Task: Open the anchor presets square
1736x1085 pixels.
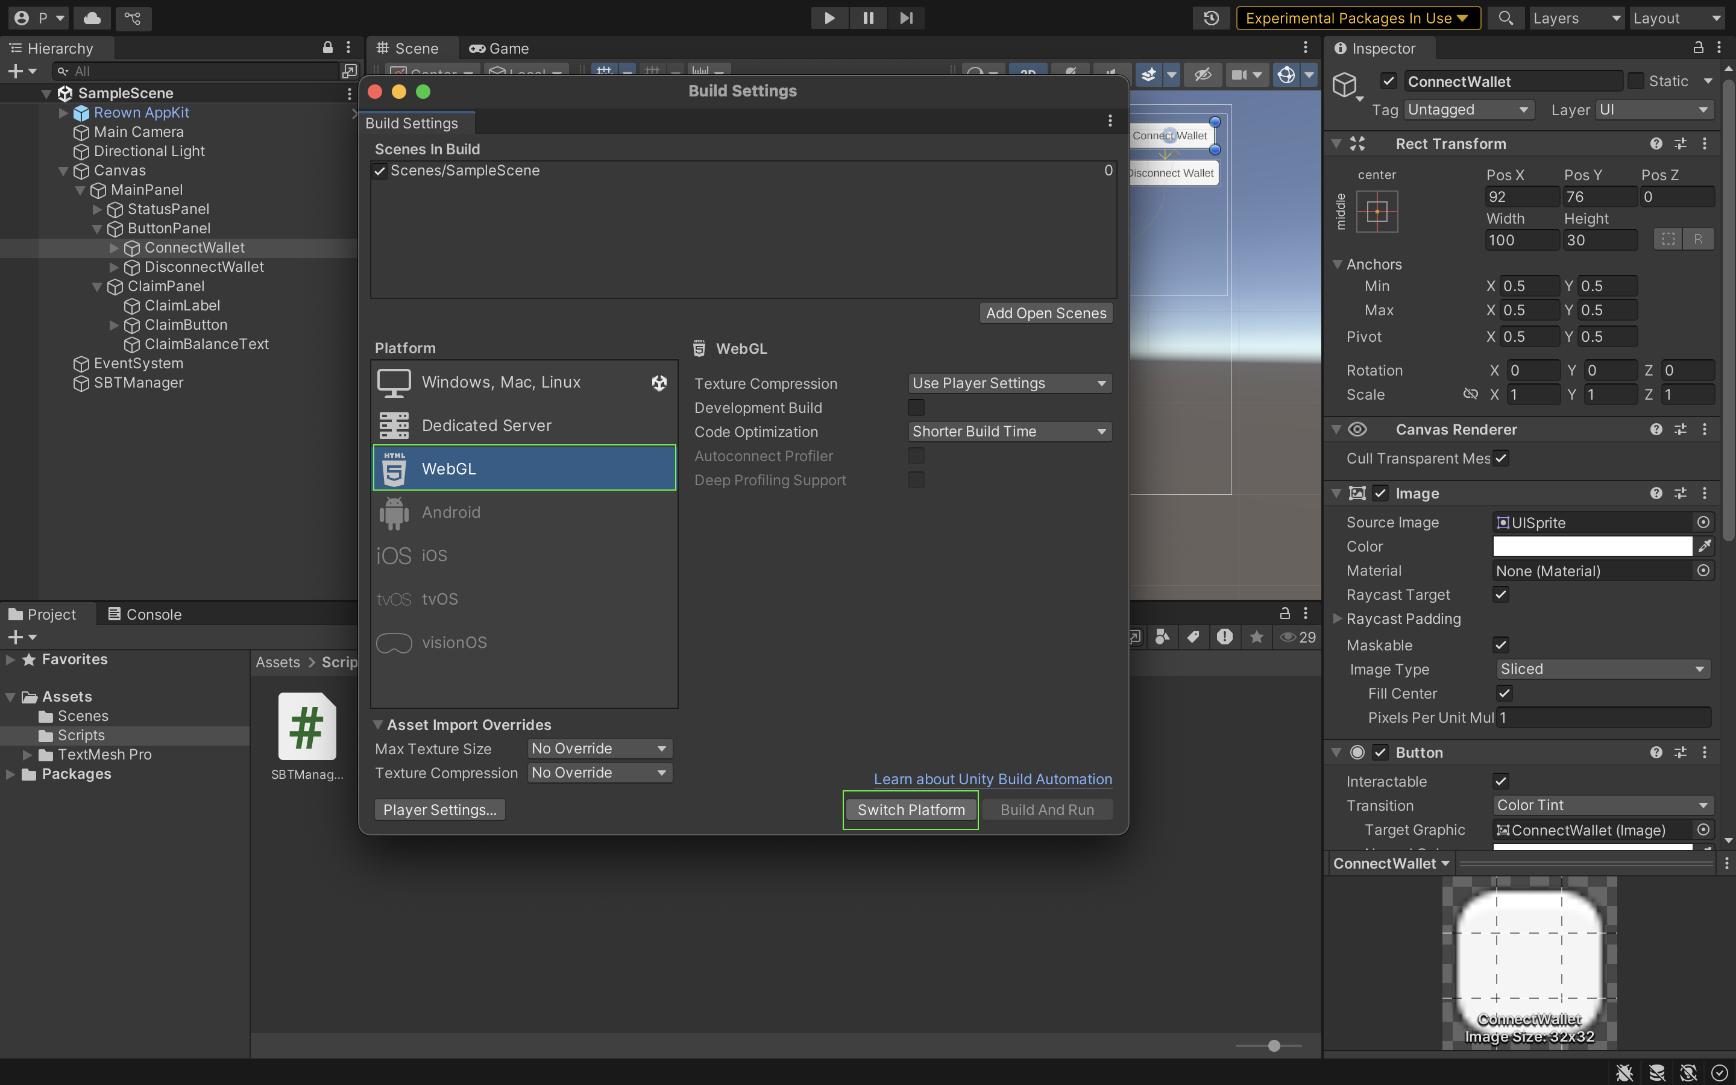Action: pos(1377,212)
